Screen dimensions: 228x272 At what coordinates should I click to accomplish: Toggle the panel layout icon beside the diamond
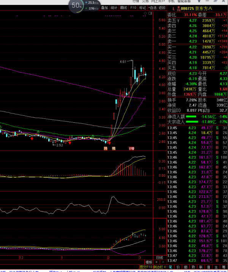[x=150, y=13]
